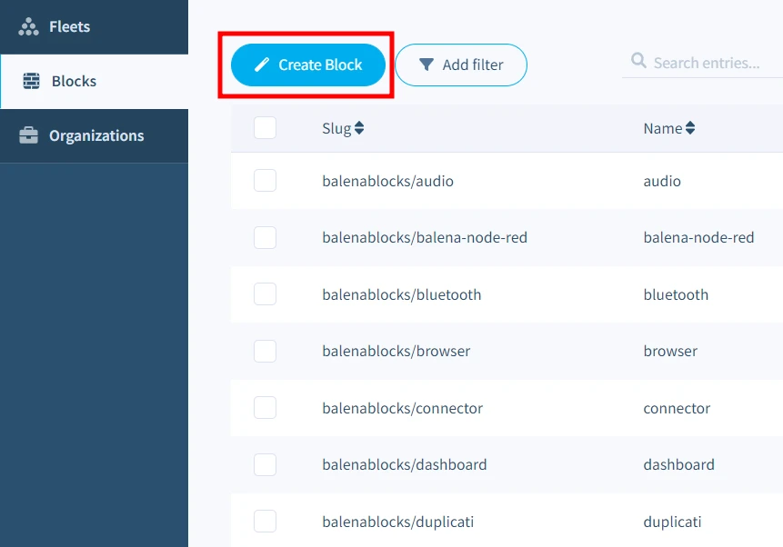
Task: Open the Add filter dropdown
Action: point(461,65)
